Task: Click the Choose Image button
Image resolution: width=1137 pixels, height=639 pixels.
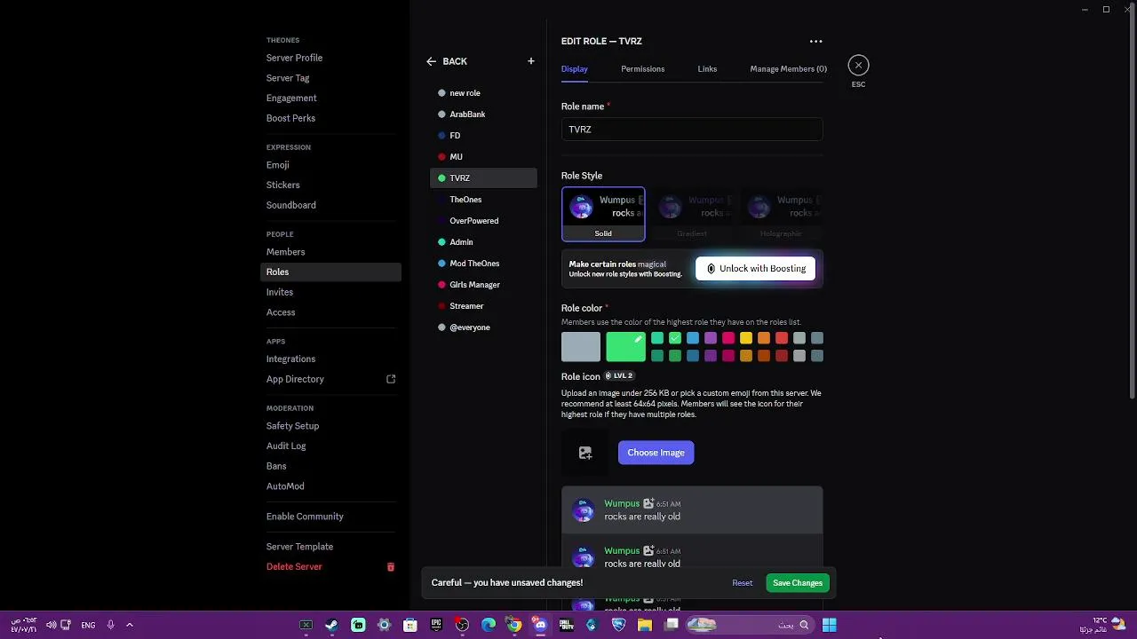Action: point(656,453)
